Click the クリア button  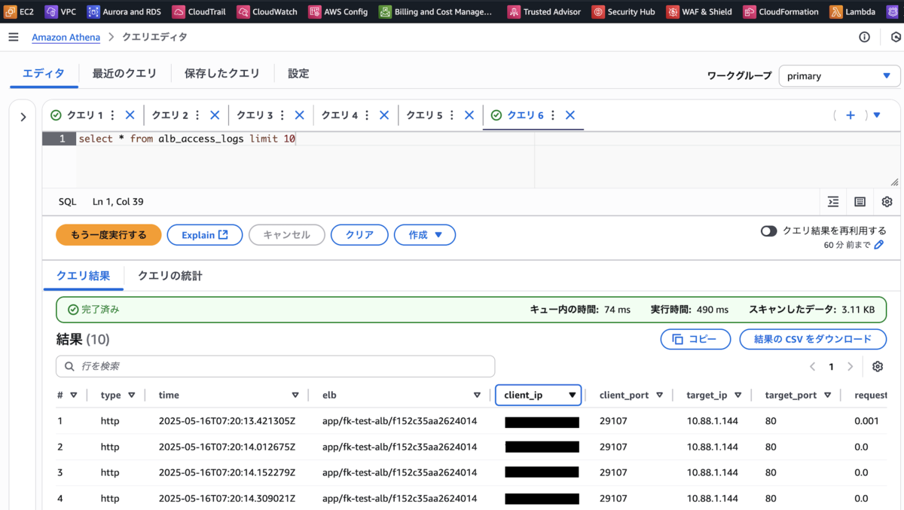click(359, 235)
